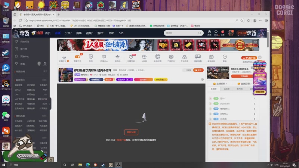The height and width of the screenshot is (168, 299).
Task: Close the top banner ad with 关闭
Action: click(255, 42)
